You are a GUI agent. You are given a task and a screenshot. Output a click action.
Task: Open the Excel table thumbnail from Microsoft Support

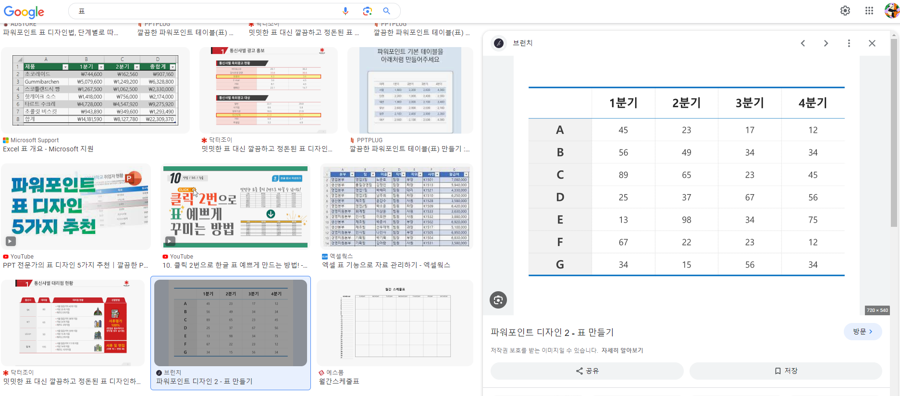pos(95,90)
